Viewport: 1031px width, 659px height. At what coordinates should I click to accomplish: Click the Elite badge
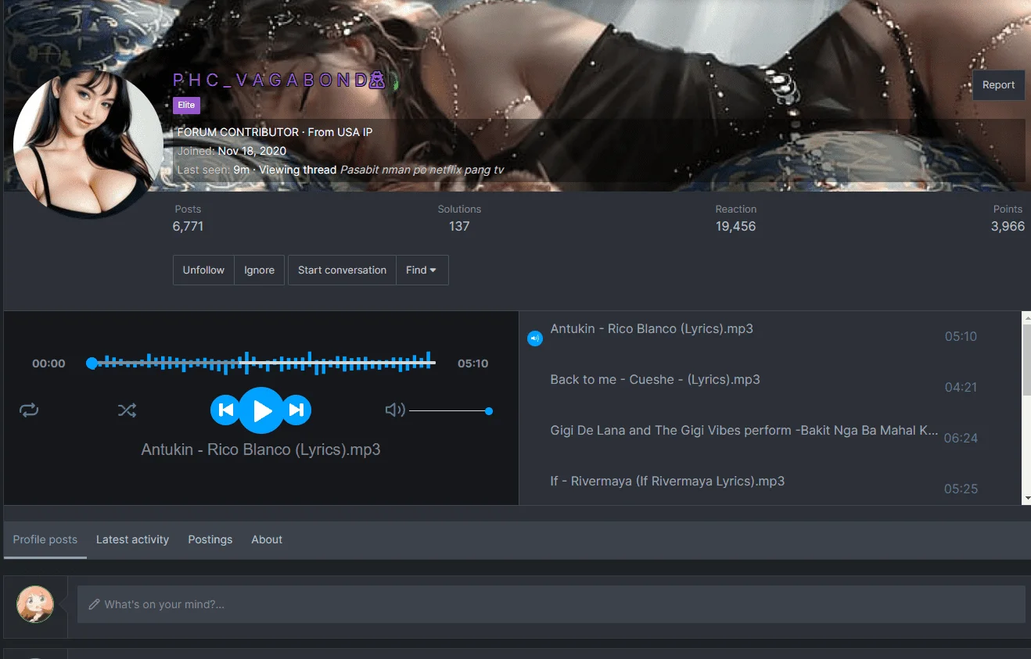(186, 106)
